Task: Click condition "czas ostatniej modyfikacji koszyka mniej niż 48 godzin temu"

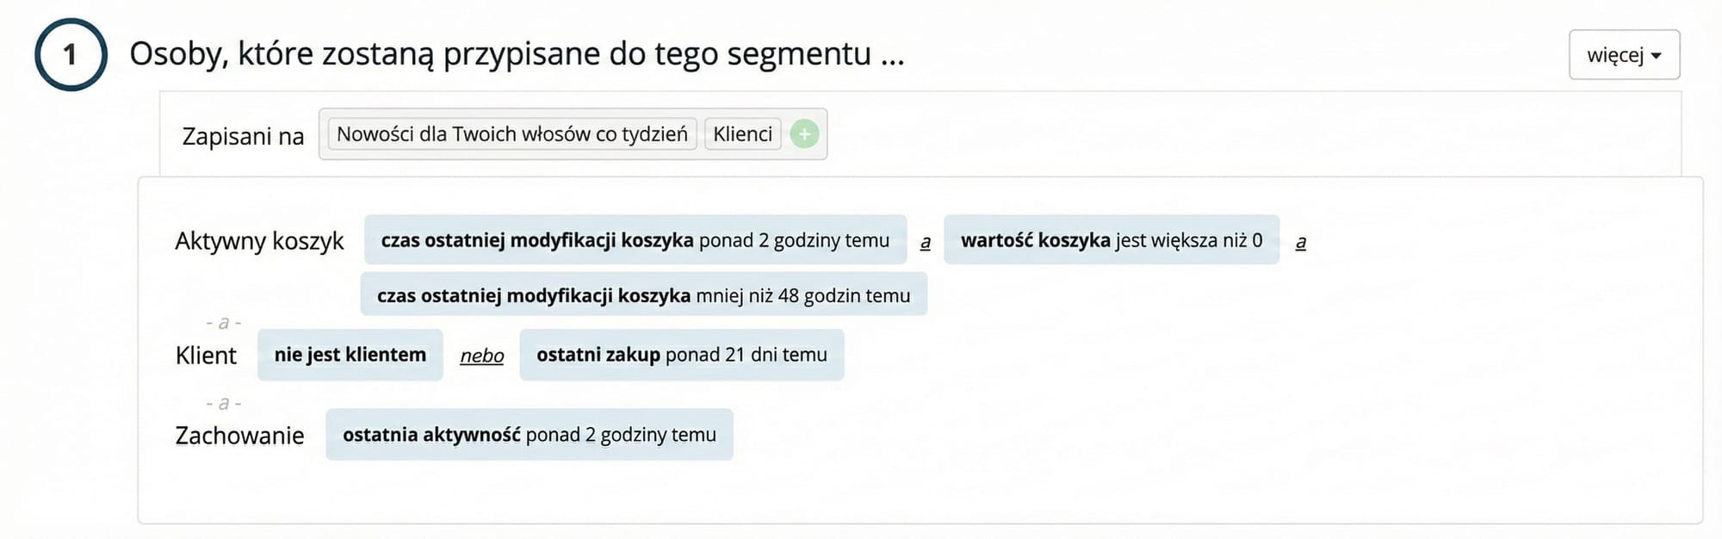Action: pyautogui.click(x=644, y=294)
